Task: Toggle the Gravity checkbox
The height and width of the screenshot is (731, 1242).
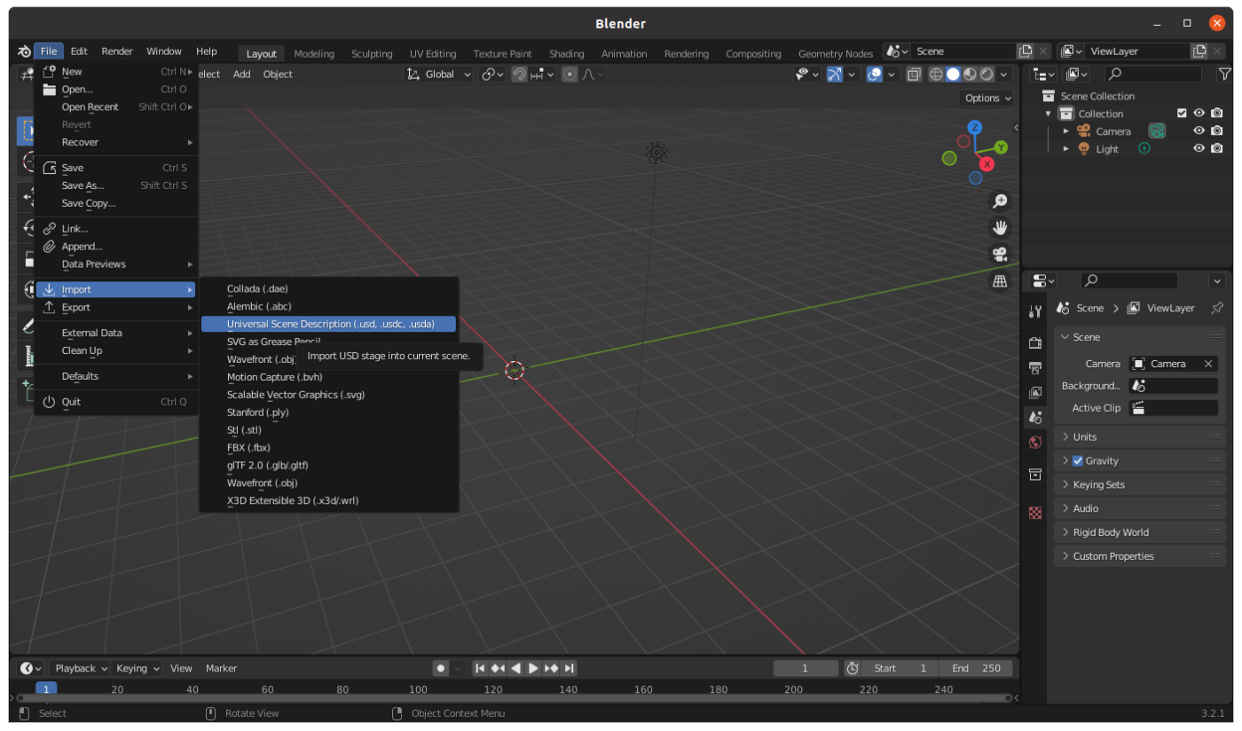Action: (1078, 460)
